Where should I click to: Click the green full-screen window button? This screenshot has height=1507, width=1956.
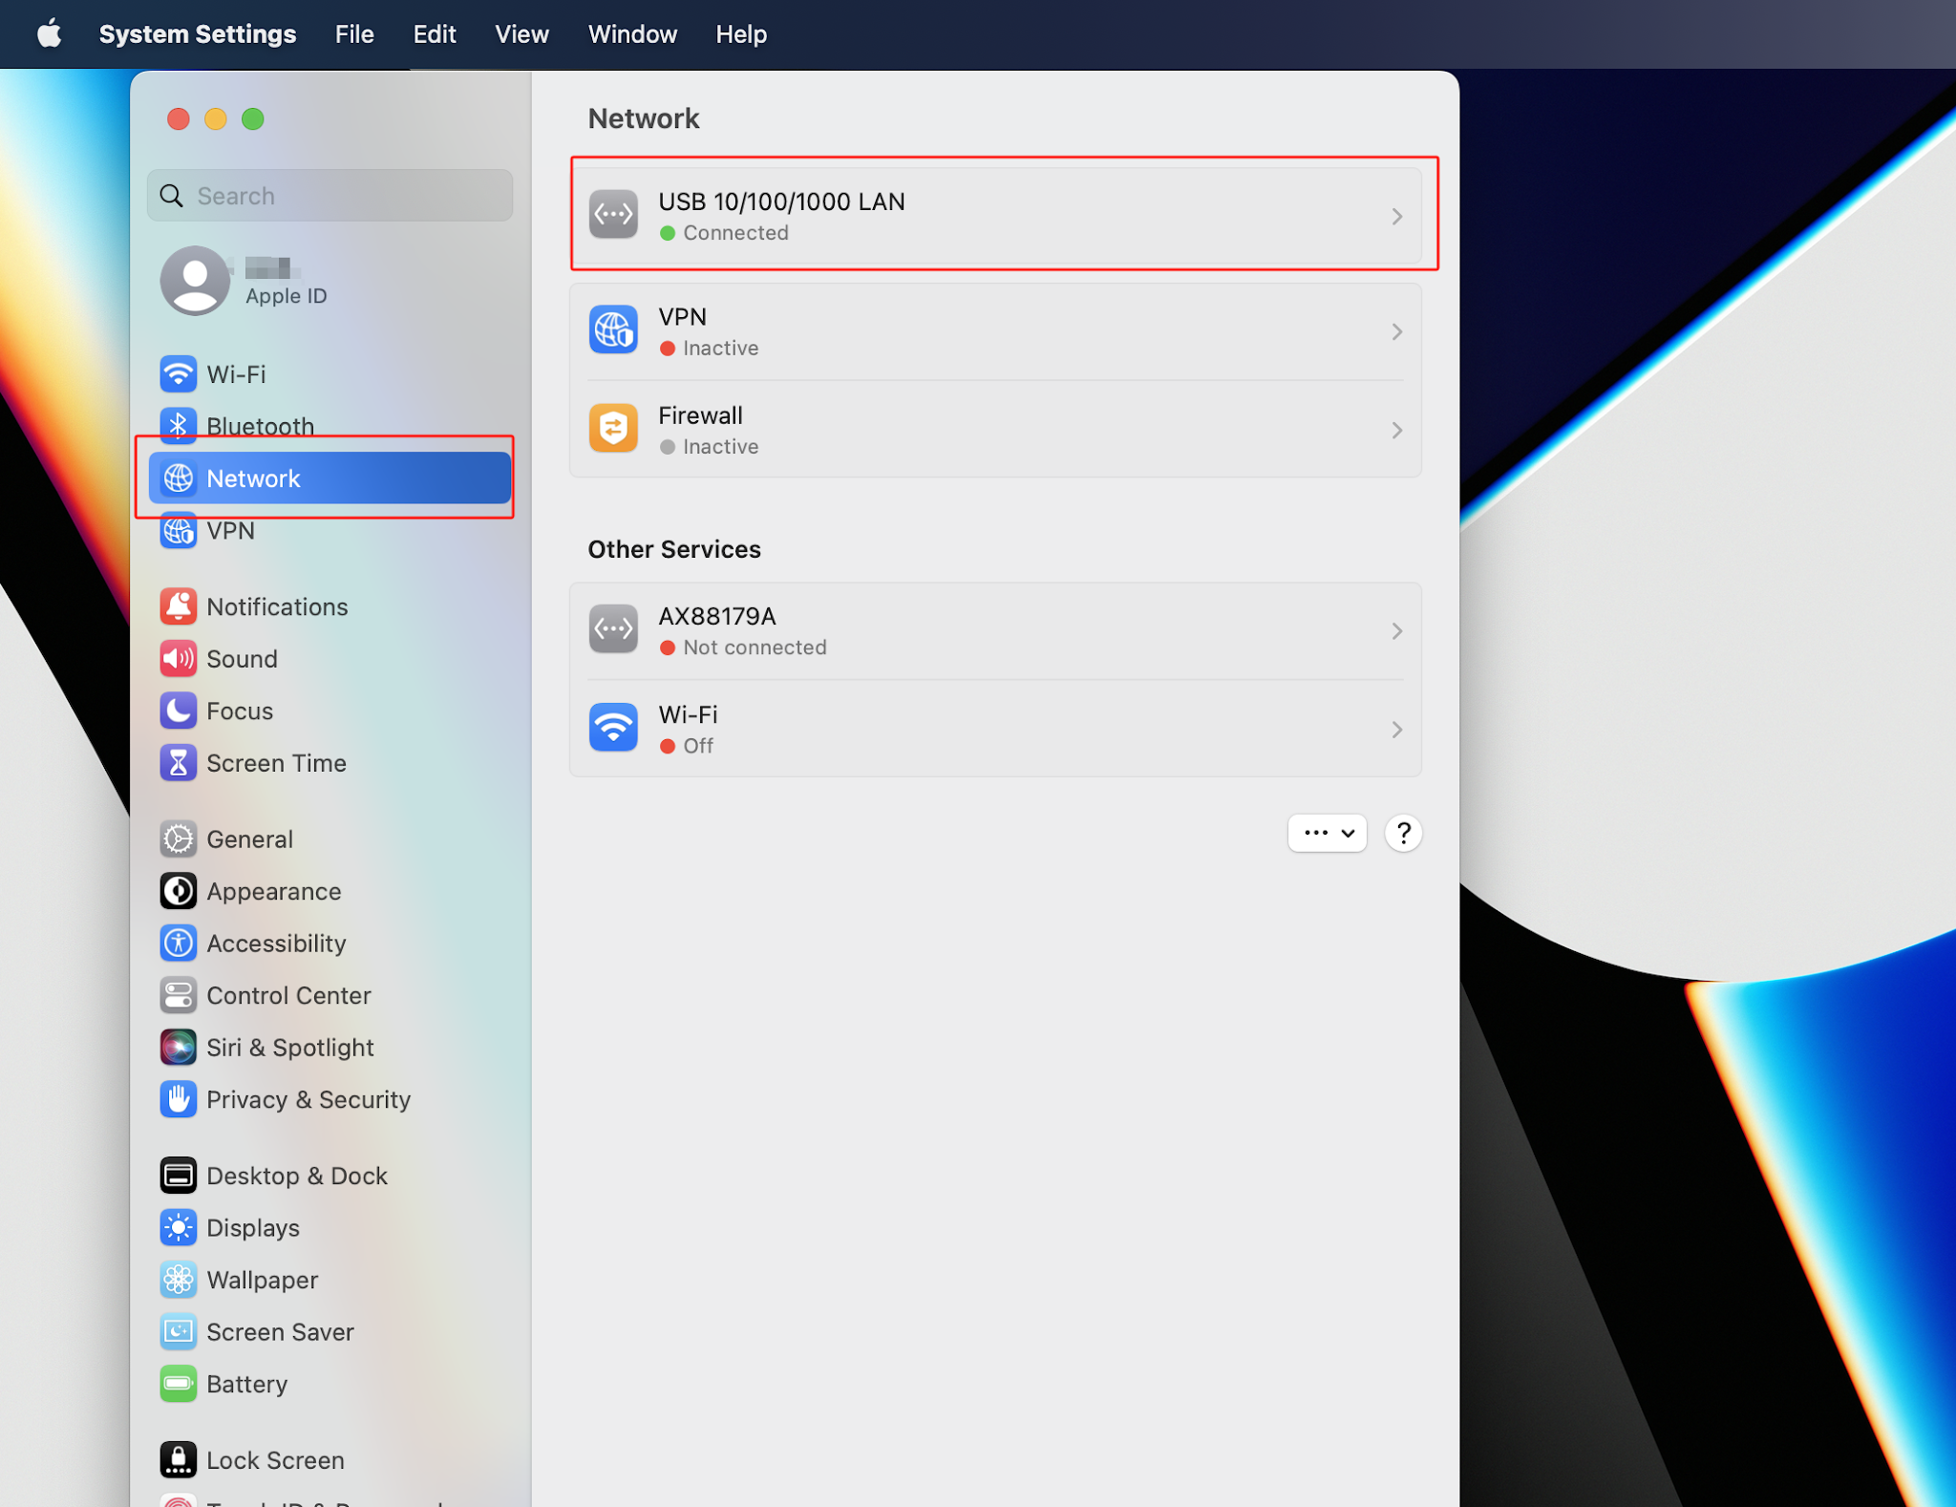253,118
